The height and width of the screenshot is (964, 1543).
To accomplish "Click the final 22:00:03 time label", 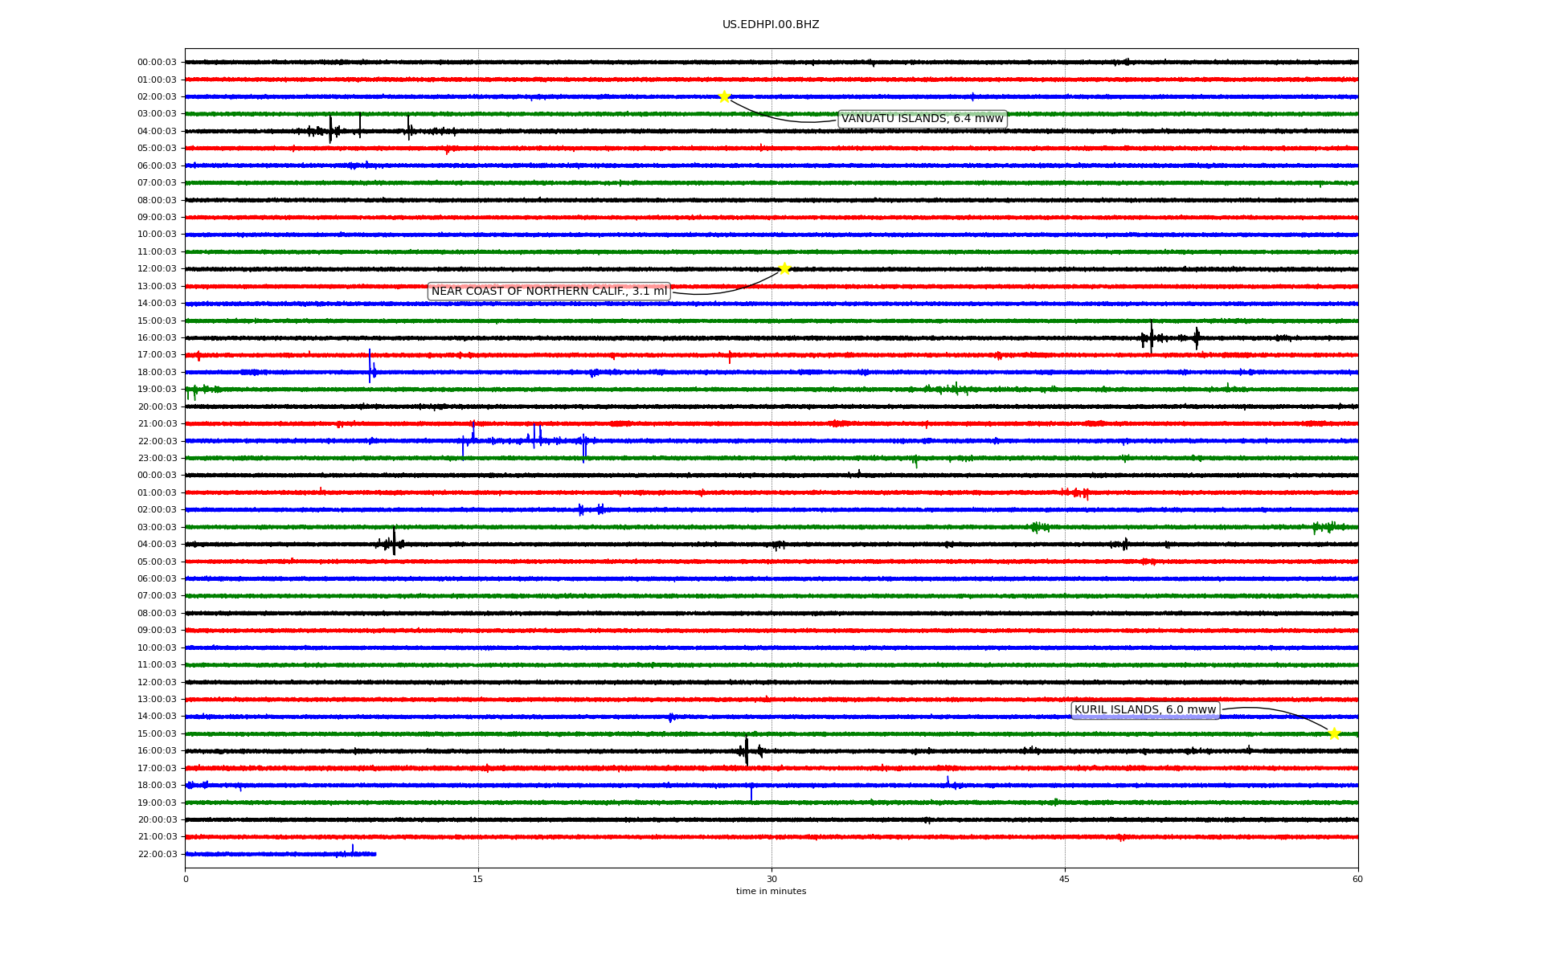I will (157, 855).
